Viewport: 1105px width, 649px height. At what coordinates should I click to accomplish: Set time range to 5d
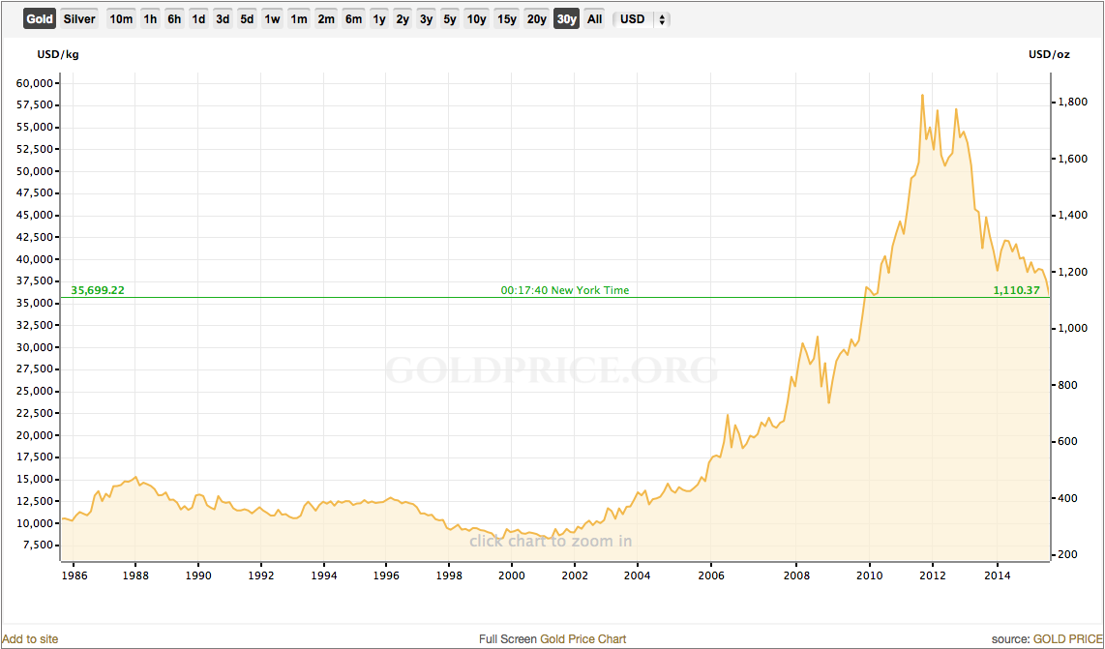pos(247,19)
